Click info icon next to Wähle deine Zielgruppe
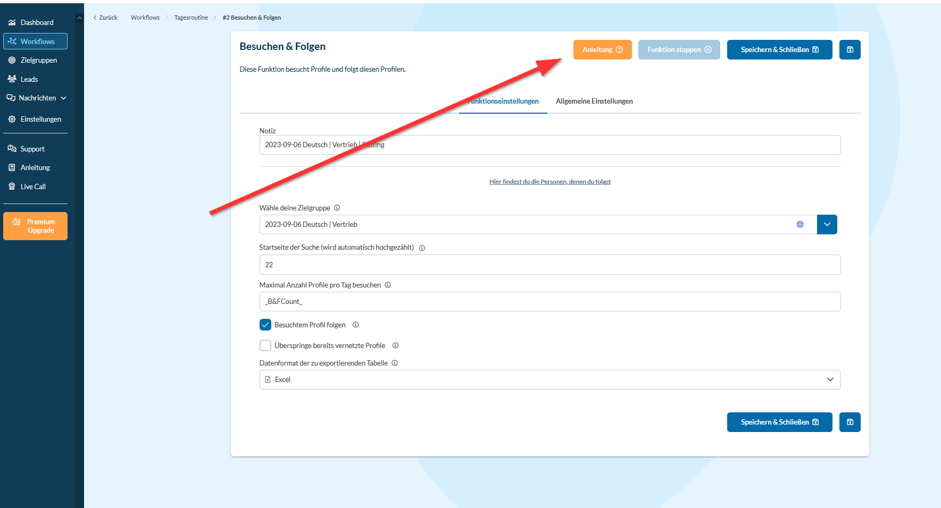 [337, 208]
